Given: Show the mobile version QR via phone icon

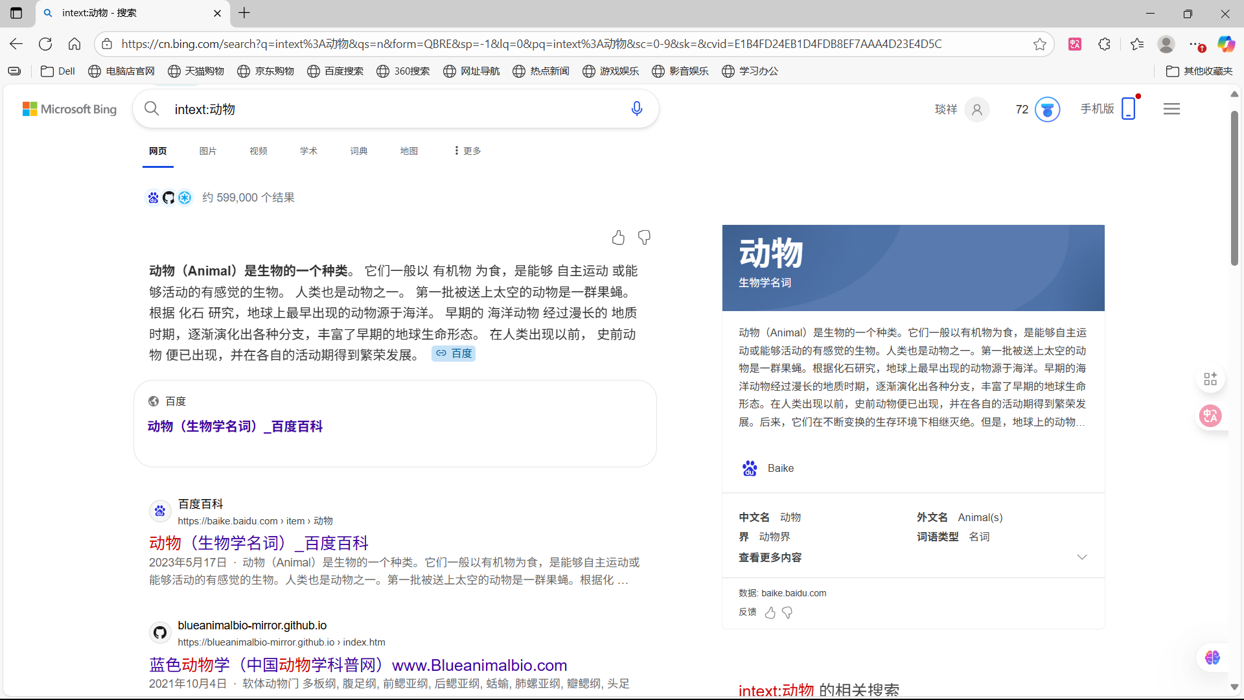Looking at the screenshot, I should [x=1129, y=108].
